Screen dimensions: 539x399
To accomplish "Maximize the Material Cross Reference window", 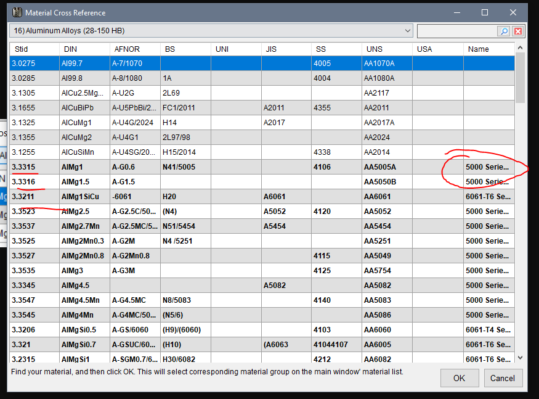I will pos(485,12).
